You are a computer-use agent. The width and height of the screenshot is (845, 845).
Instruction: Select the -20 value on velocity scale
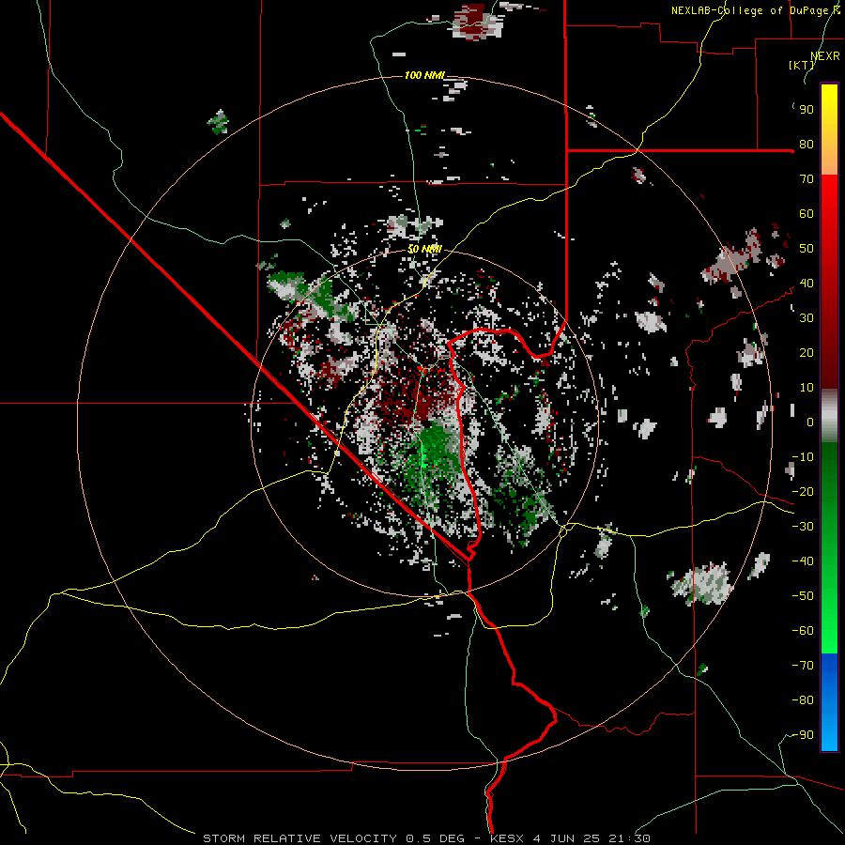click(803, 492)
